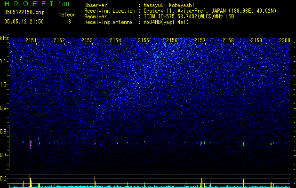Click the Receiving antenna label
The image size is (296, 188).
108,22
